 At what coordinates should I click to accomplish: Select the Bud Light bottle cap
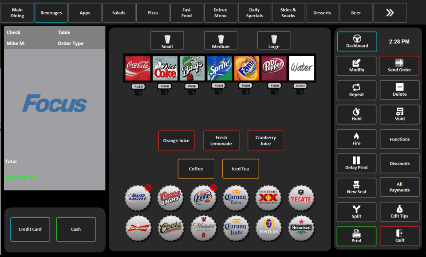click(x=138, y=198)
